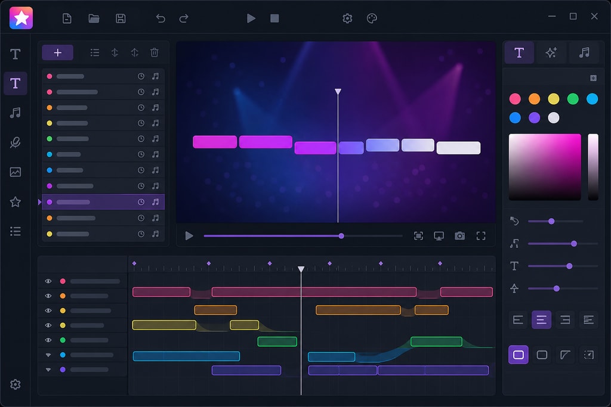Open a project with the folder icon

point(94,18)
